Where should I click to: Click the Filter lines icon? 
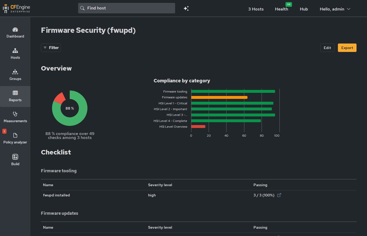pyautogui.click(x=45, y=48)
